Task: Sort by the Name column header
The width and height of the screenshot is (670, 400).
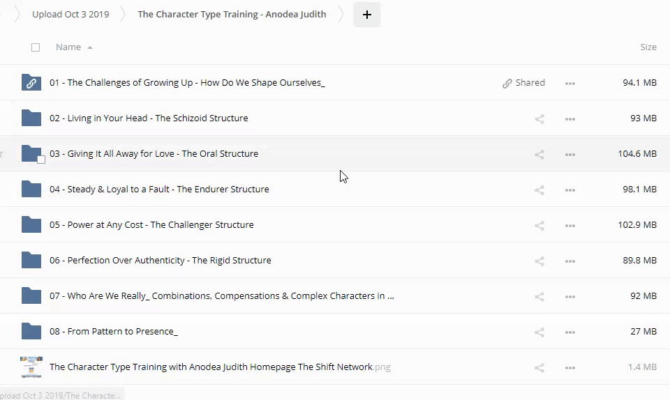Action: pyautogui.click(x=68, y=47)
